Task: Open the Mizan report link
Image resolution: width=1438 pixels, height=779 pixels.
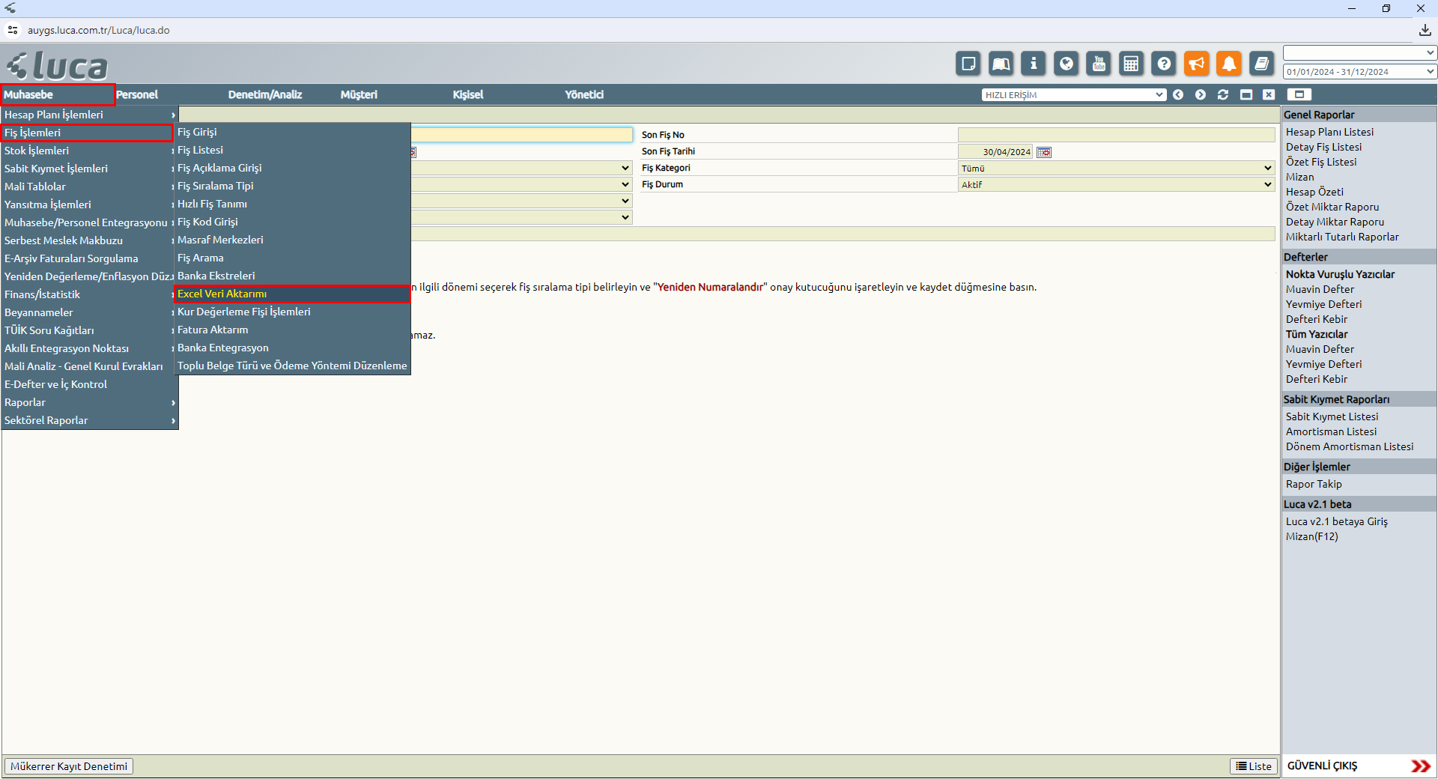Action: [1299, 177]
